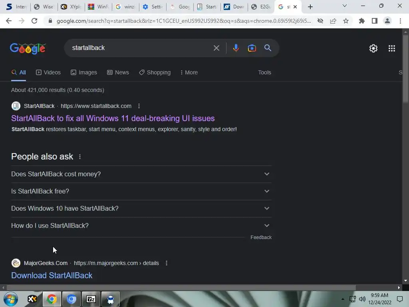Screen dimensions: 409x307
Task: Switch to the XYplorer browser tab
Action: click(x=71, y=7)
